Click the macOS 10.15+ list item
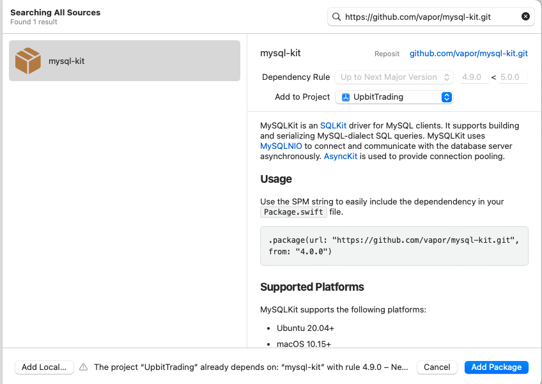Screen dimensions: 542x384 click(304, 344)
